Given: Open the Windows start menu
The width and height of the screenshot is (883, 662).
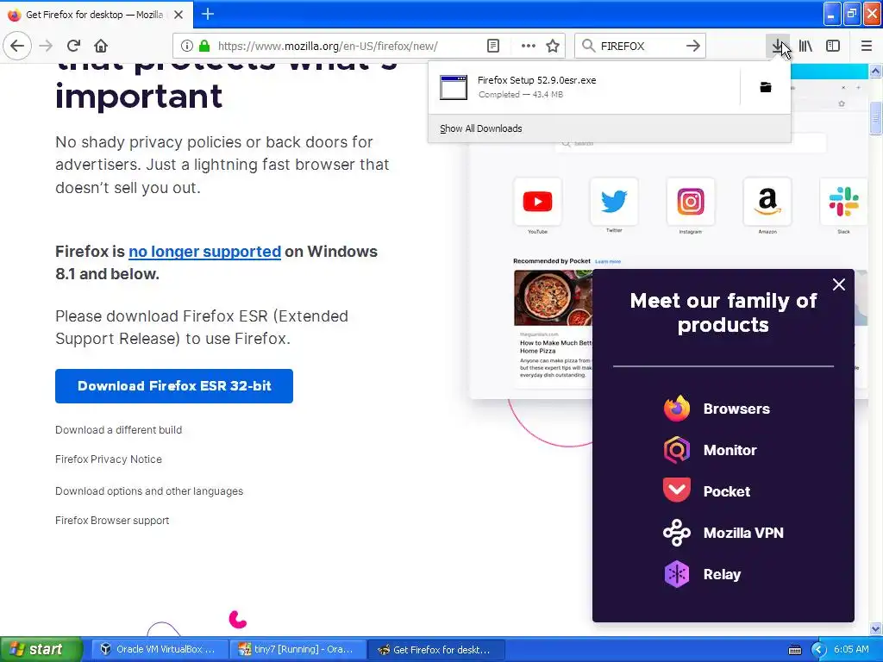Looking at the screenshot, I should click(x=41, y=649).
